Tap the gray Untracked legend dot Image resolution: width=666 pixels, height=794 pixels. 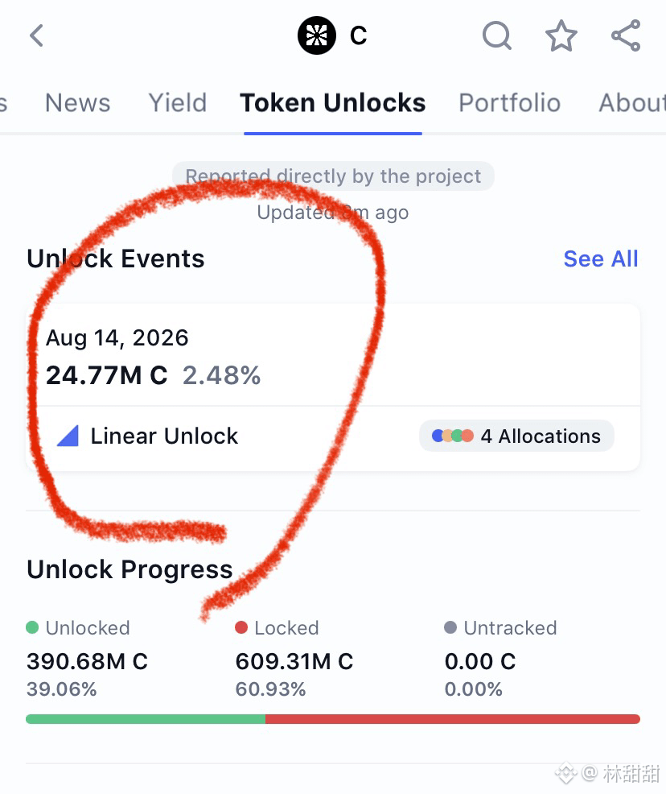point(450,627)
